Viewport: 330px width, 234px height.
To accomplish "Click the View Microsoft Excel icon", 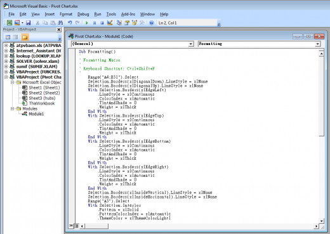I will coord(10,23).
